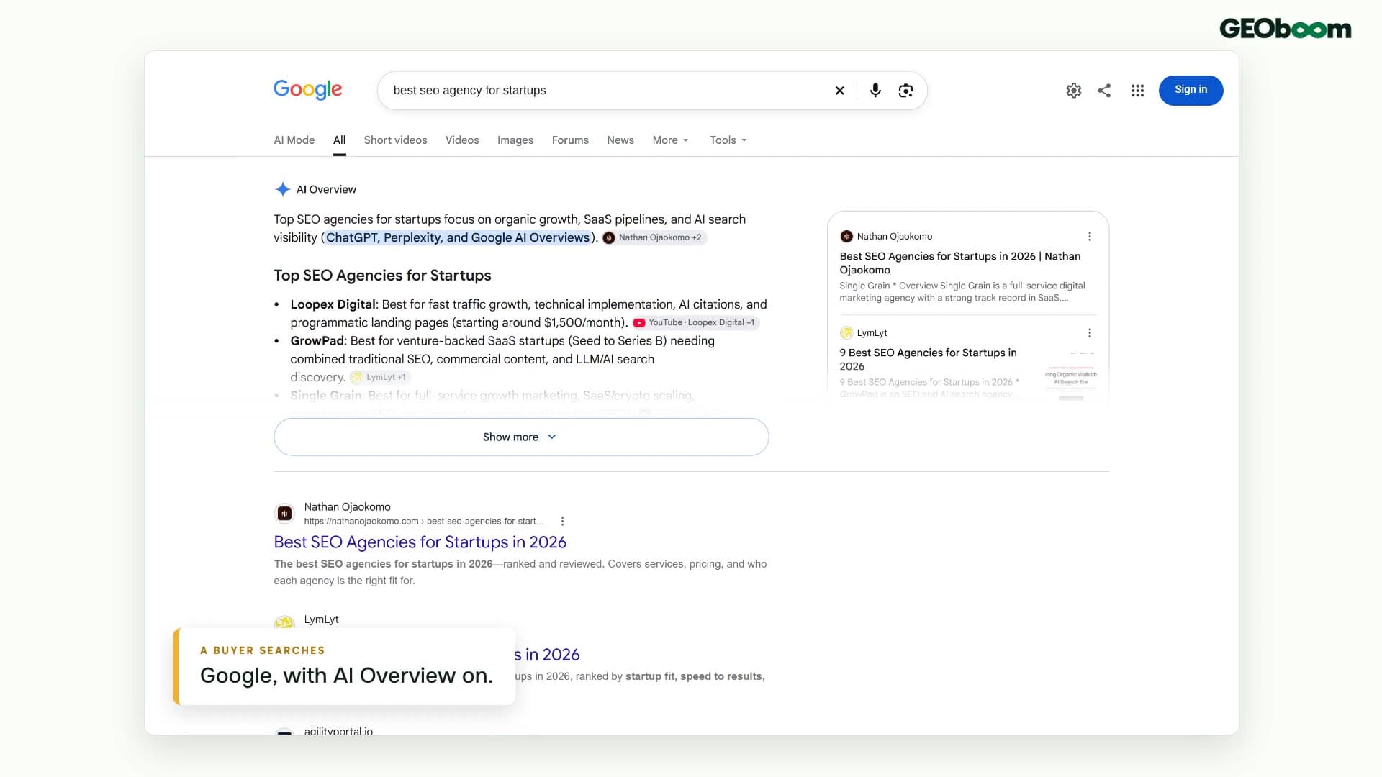Click the share icon in header
The image size is (1382, 777).
1104,91
